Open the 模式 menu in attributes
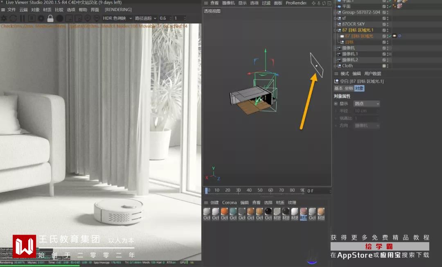Viewport: 442px width, 267px height. point(345,74)
